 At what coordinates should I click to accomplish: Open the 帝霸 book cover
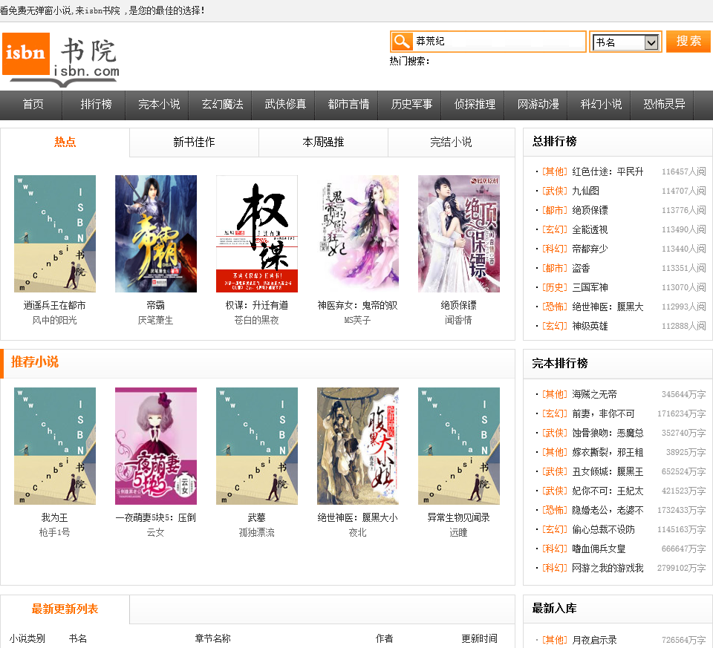point(156,234)
